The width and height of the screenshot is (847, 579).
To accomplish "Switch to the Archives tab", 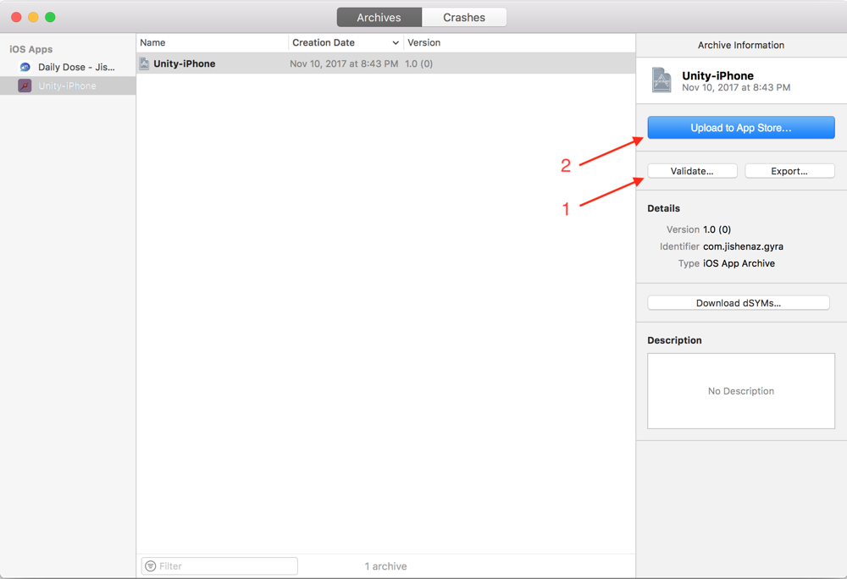I will click(379, 17).
